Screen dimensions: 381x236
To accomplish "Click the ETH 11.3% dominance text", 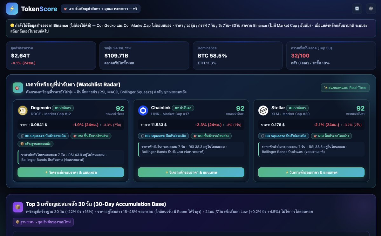I will [207, 63].
